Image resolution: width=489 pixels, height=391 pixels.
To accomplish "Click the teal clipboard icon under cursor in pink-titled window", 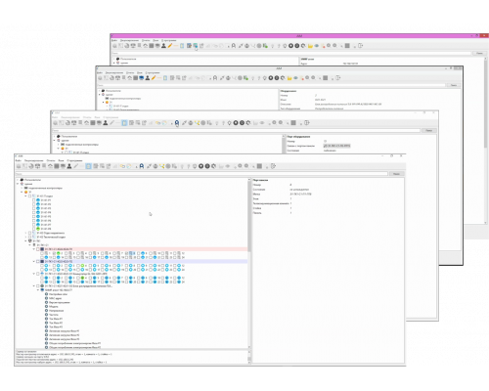I will point(195,46).
